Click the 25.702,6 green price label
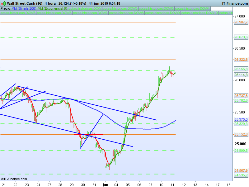 pyautogui.click(x=241, y=100)
